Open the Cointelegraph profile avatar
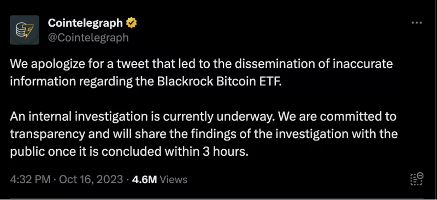Screen dimensions: 437x200 pos(25,30)
